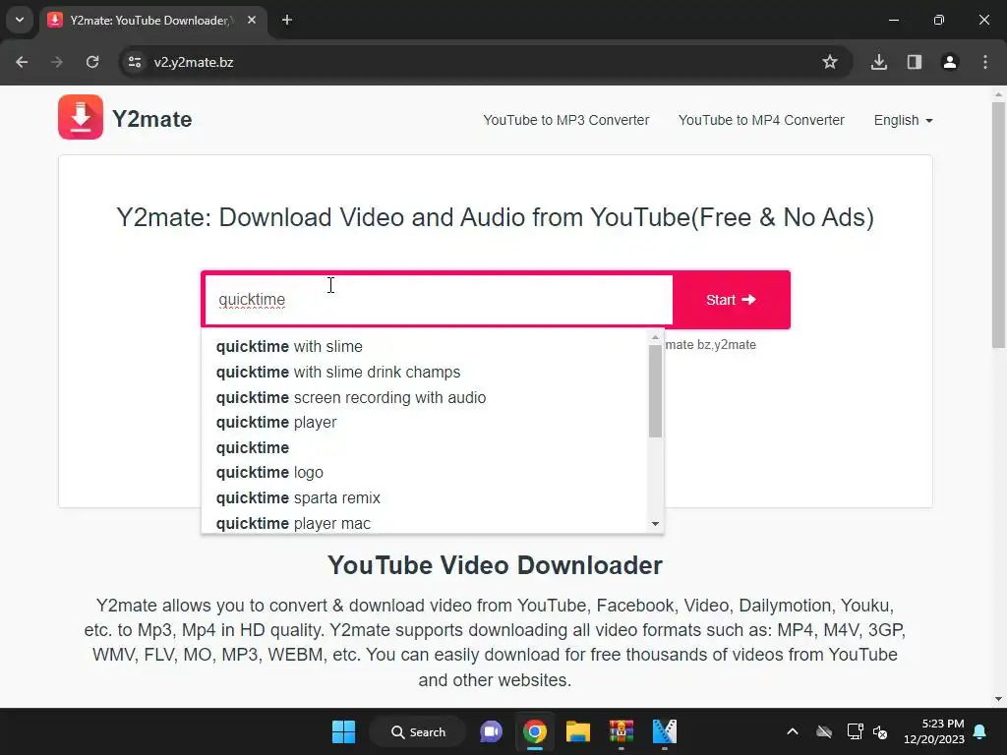Click the YouTube Video Downloader heading
The image size is (1007, 755).
click(x=495, y=565)
